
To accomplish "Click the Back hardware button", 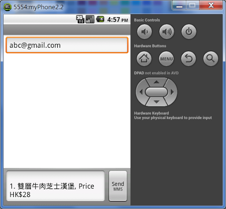I will 188,59.
